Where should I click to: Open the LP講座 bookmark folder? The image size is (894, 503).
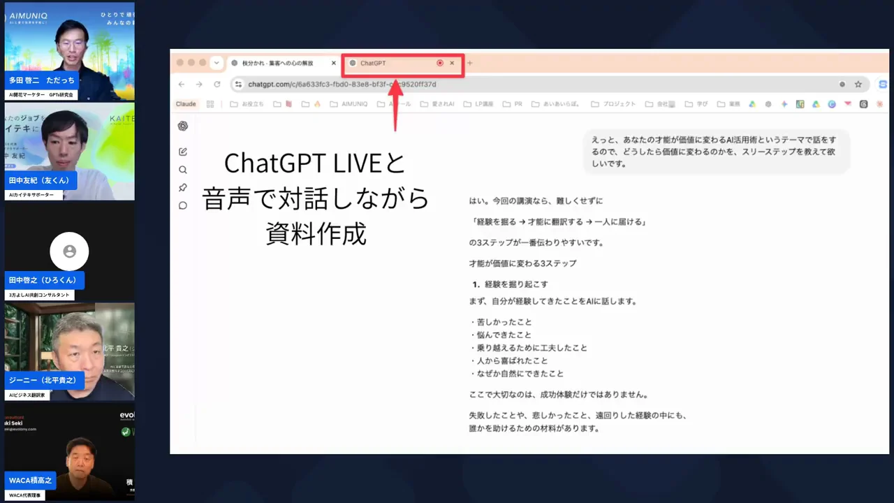[478, 104]
